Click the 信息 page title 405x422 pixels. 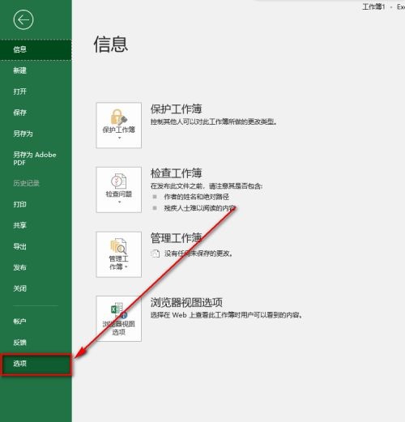(111, 45)
